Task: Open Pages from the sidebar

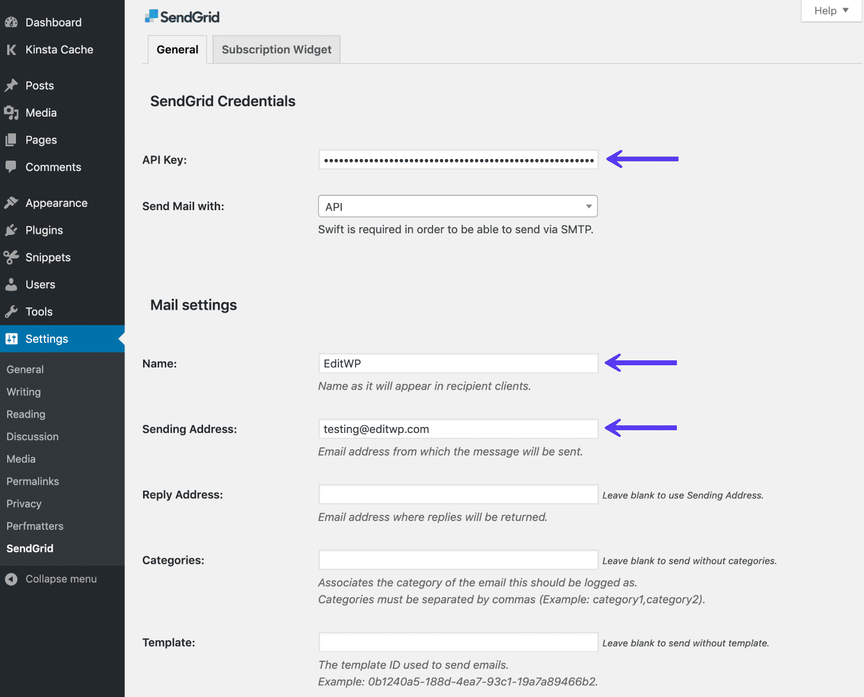Action: (41, 140)
